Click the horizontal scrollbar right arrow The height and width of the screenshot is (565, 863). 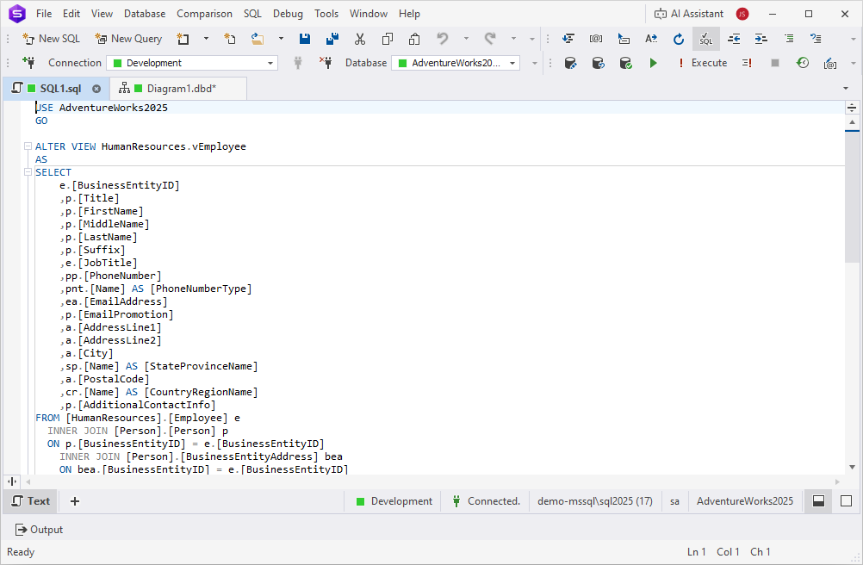point(838,482)
